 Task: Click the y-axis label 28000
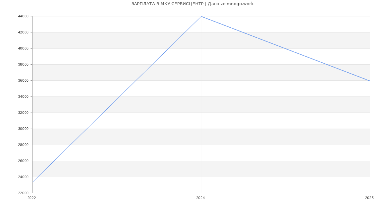pos(23,145)
